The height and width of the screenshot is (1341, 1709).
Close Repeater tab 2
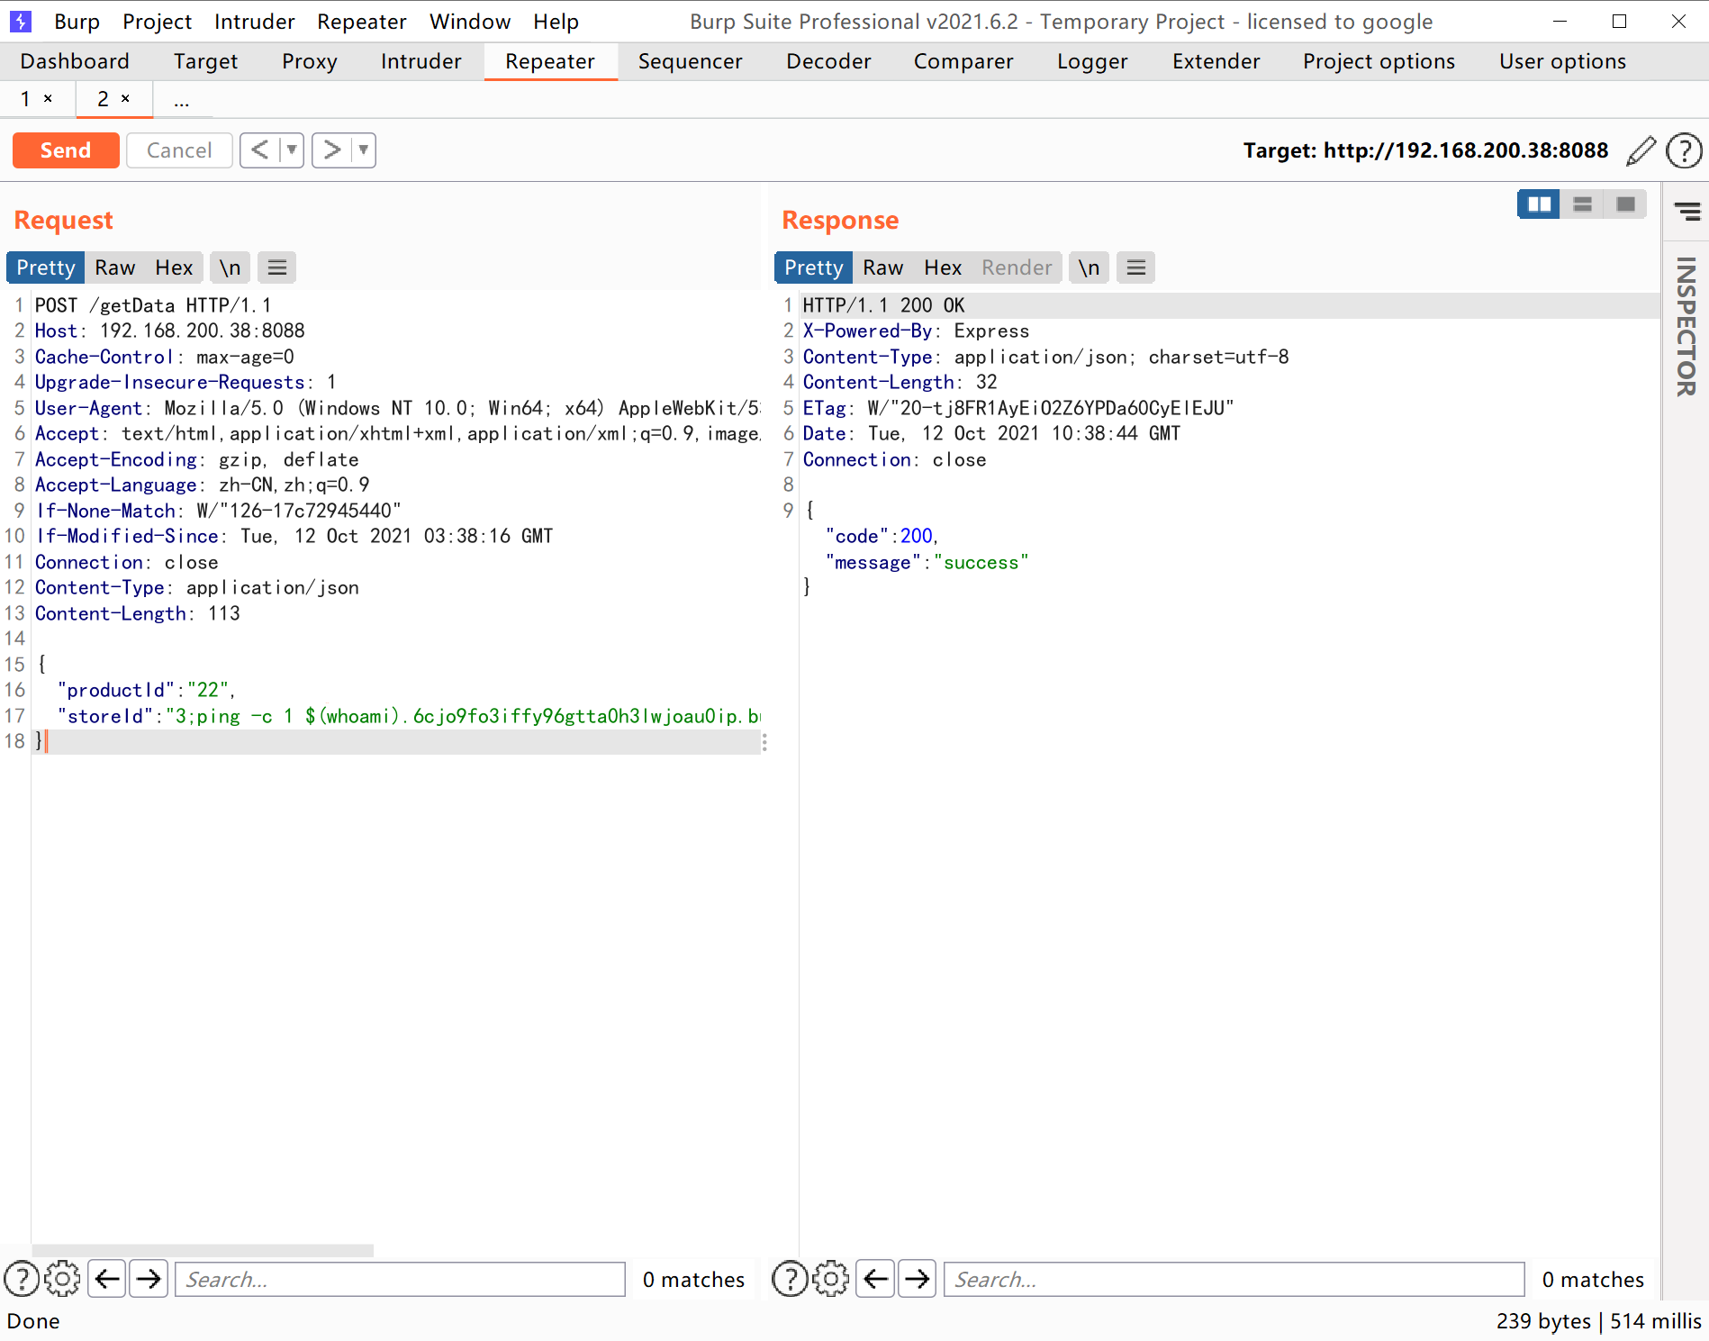125,98
